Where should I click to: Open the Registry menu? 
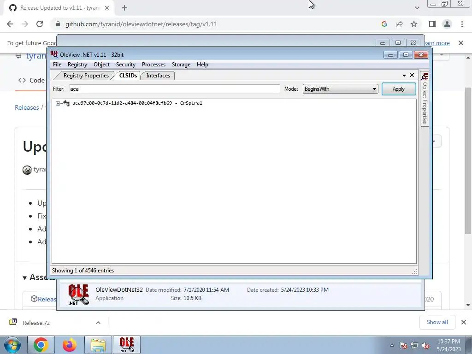coord(77,65)
